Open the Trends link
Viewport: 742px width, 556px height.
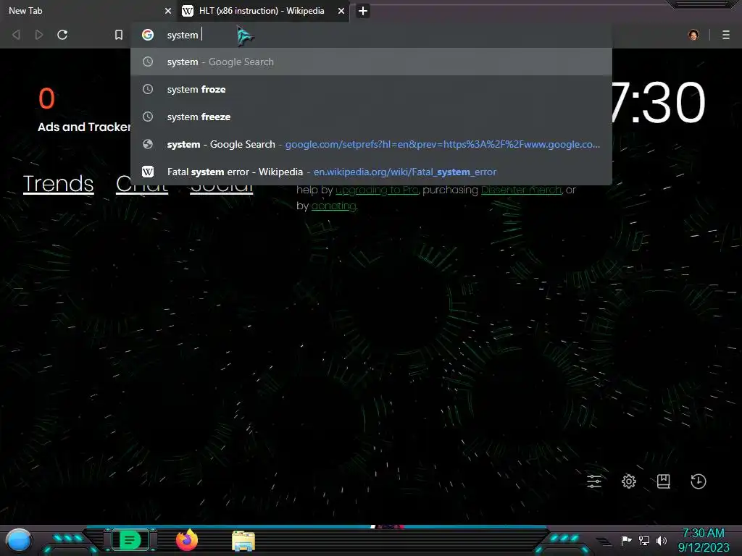pos(58,183)
